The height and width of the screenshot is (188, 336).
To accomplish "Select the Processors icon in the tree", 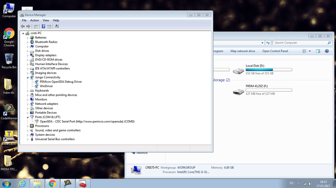I will (x=32, y=126).
